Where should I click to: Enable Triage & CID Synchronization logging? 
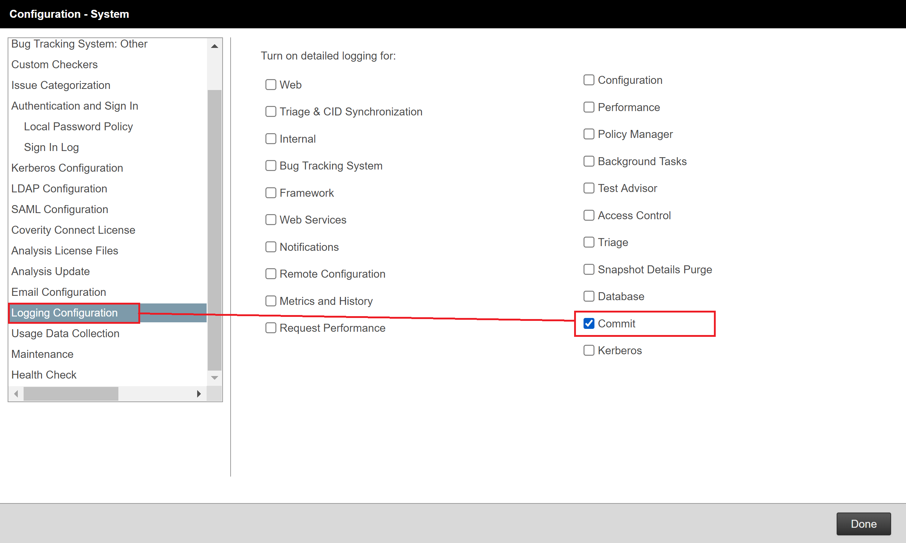tap(271, 111)
